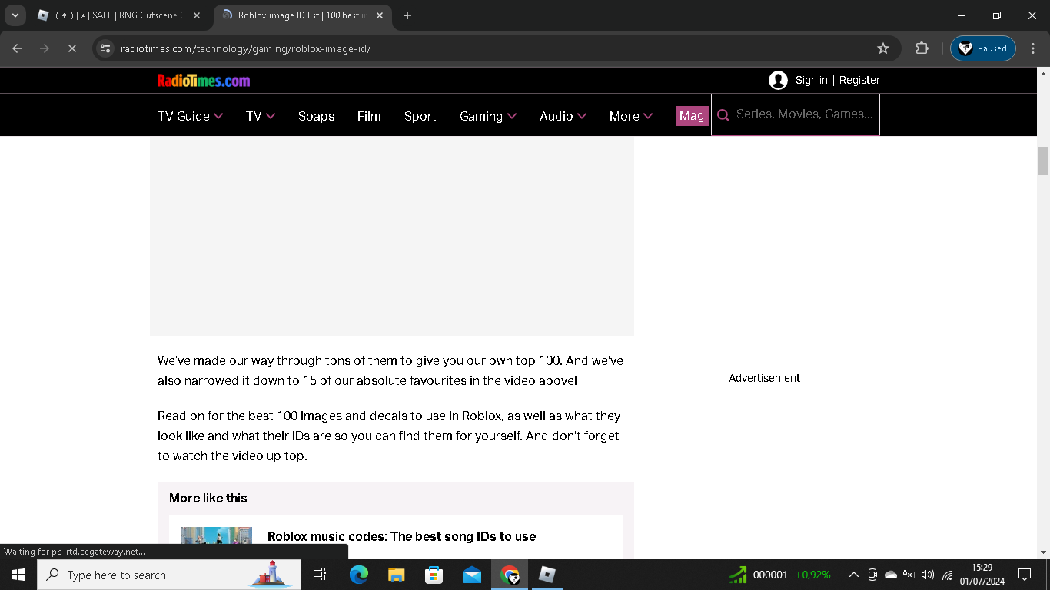This screenshot has width=1050, height=590.
Task: Open the tab search dropdown arrow
Action: pyautogui.click(x=15, y=15)
